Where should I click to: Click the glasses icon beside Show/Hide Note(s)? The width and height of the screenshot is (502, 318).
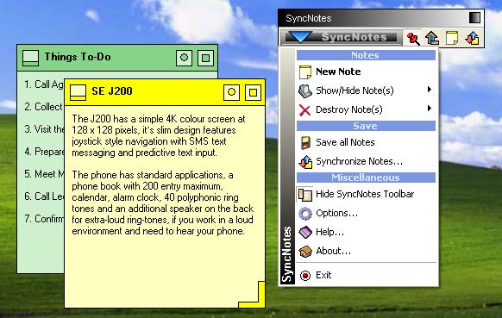[x=304, y=90]
